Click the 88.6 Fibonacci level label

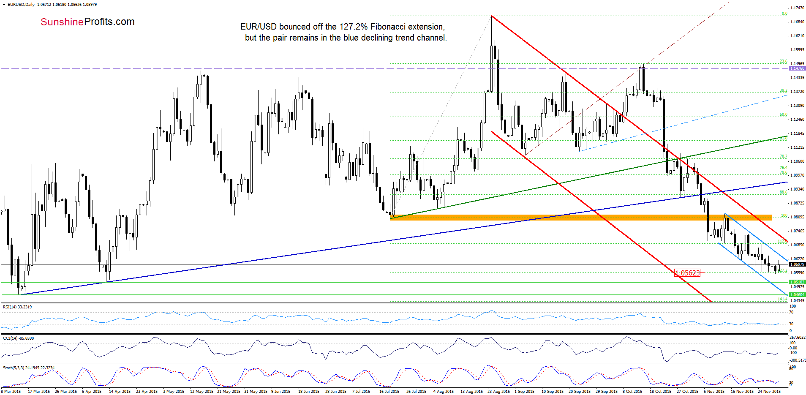784,192
